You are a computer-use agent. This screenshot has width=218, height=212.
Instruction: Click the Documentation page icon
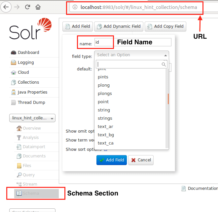pos(184,189)
